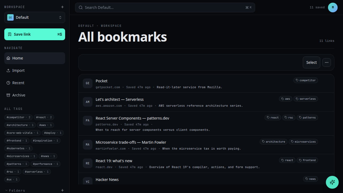Open the Import page
Screen dimensions: 343x193
[x=35, y=70]
